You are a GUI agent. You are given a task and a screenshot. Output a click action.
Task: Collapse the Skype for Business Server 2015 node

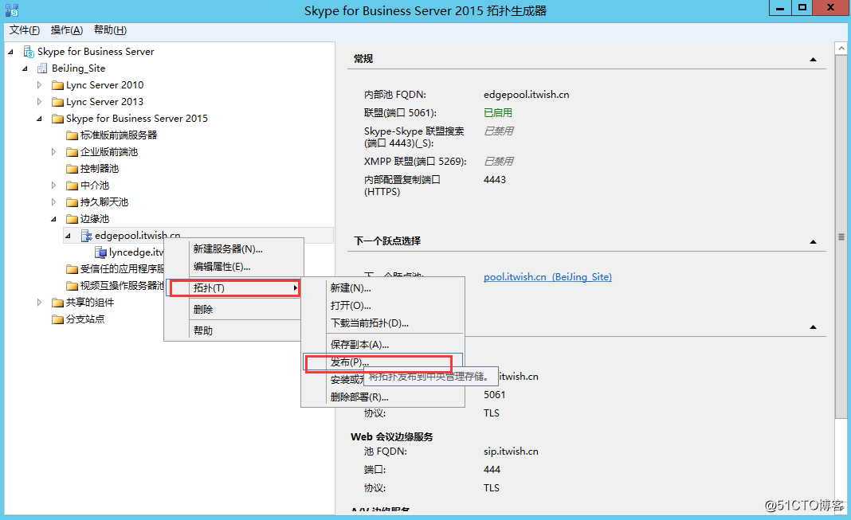pyautogui.click(x=39, y=119)
